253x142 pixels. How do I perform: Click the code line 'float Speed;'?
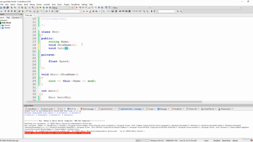coord(59,62)
